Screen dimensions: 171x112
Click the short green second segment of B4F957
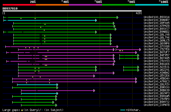(129, 56)
